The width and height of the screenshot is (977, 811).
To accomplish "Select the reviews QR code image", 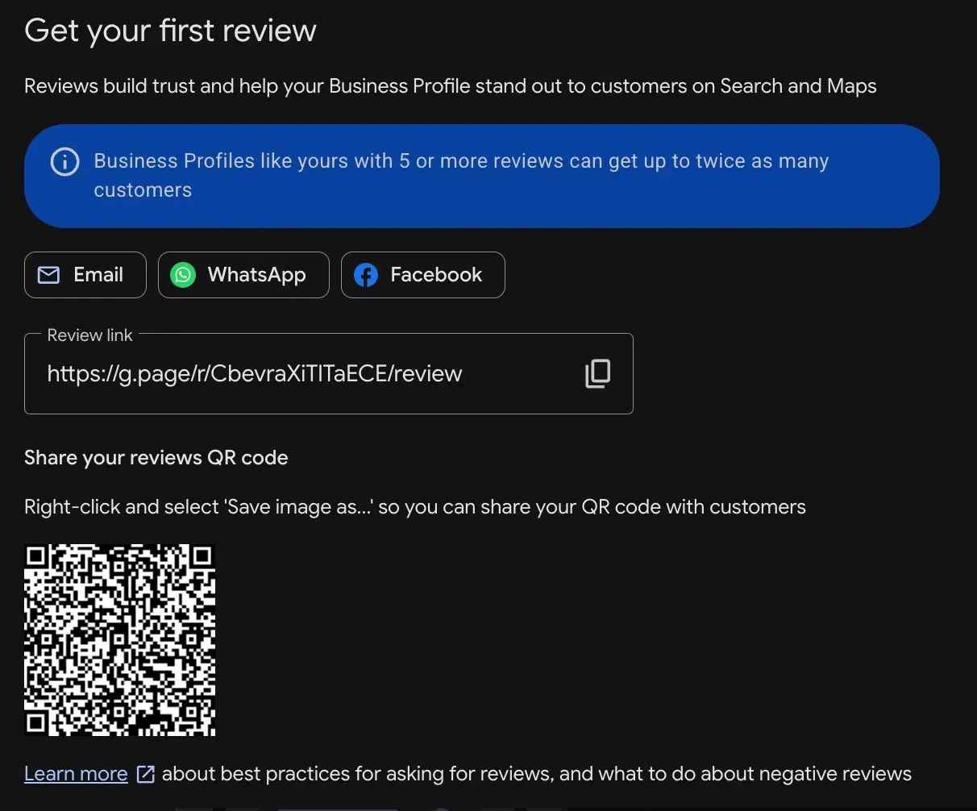I will pyautogui.click(x=120, y=640).
